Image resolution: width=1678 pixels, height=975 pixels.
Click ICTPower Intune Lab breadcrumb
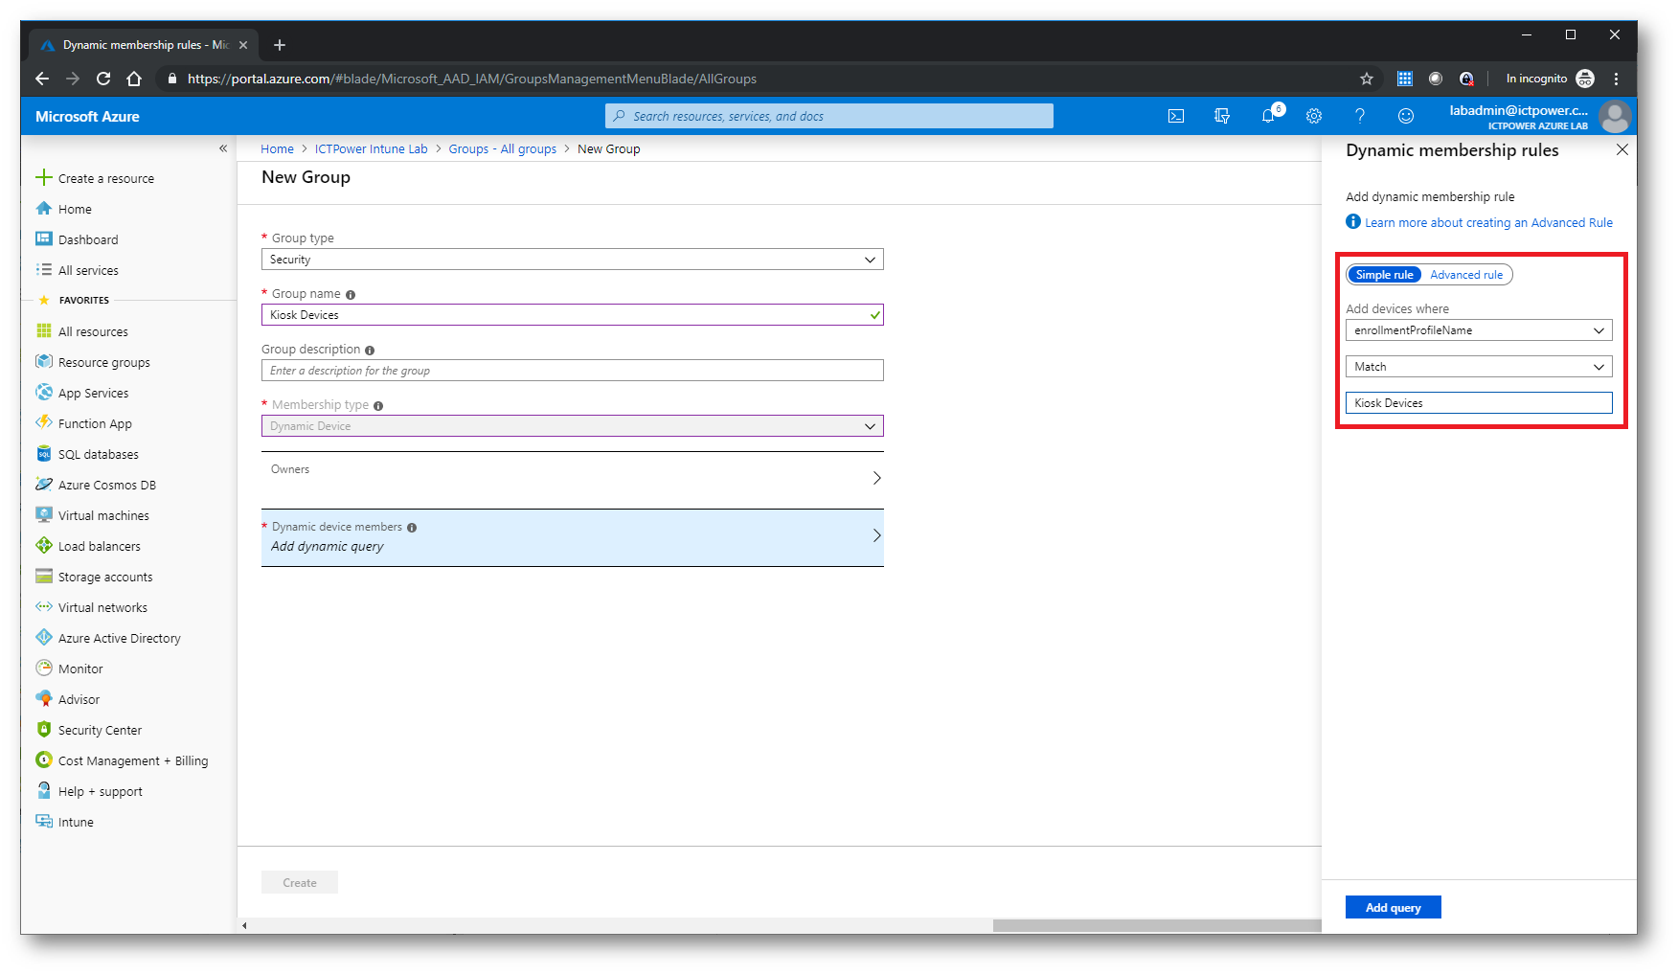(371, 148)
